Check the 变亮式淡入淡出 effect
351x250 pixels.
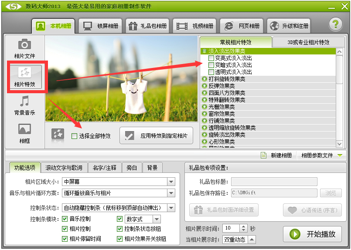point(211,58)
